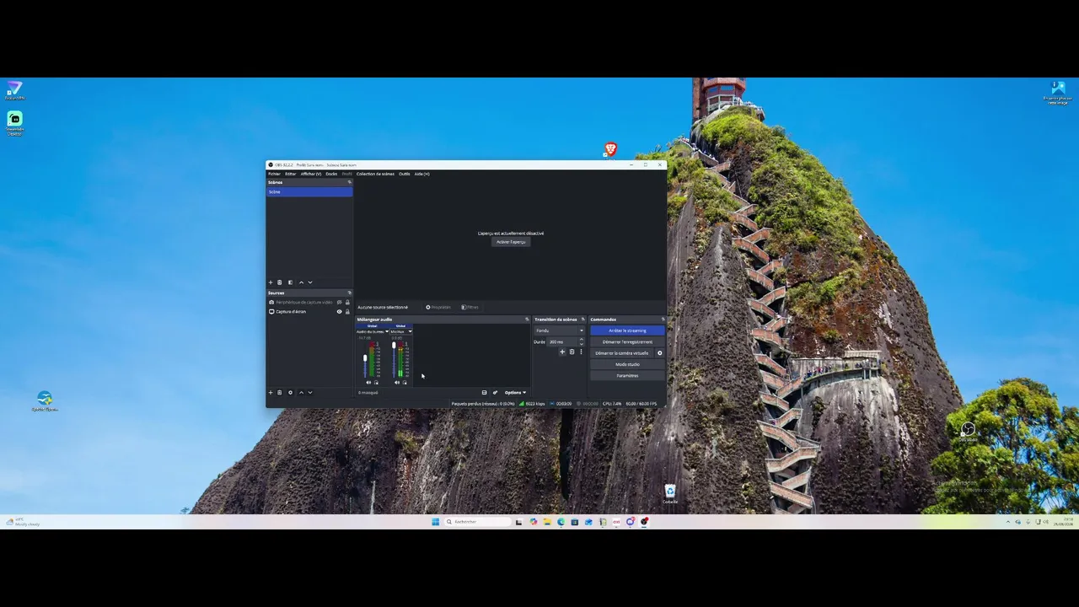
Task: Move the scene up in the Scènes list
Action: [301, 282]
